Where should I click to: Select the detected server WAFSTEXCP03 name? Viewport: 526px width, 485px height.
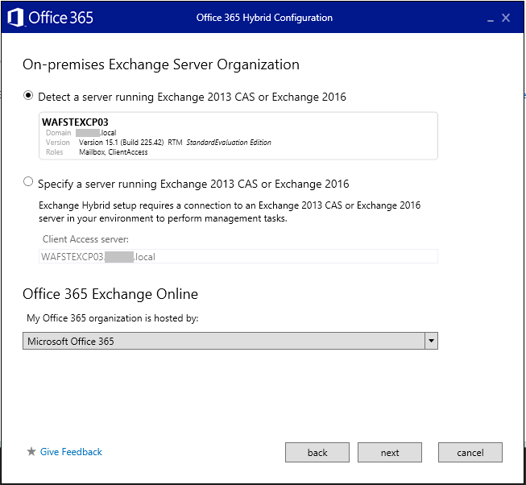click(75, 122)
